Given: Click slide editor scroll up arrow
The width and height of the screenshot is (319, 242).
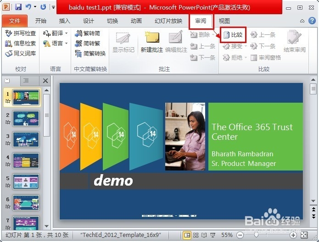Looking at the screenshot, I should (x=313, y=80).
